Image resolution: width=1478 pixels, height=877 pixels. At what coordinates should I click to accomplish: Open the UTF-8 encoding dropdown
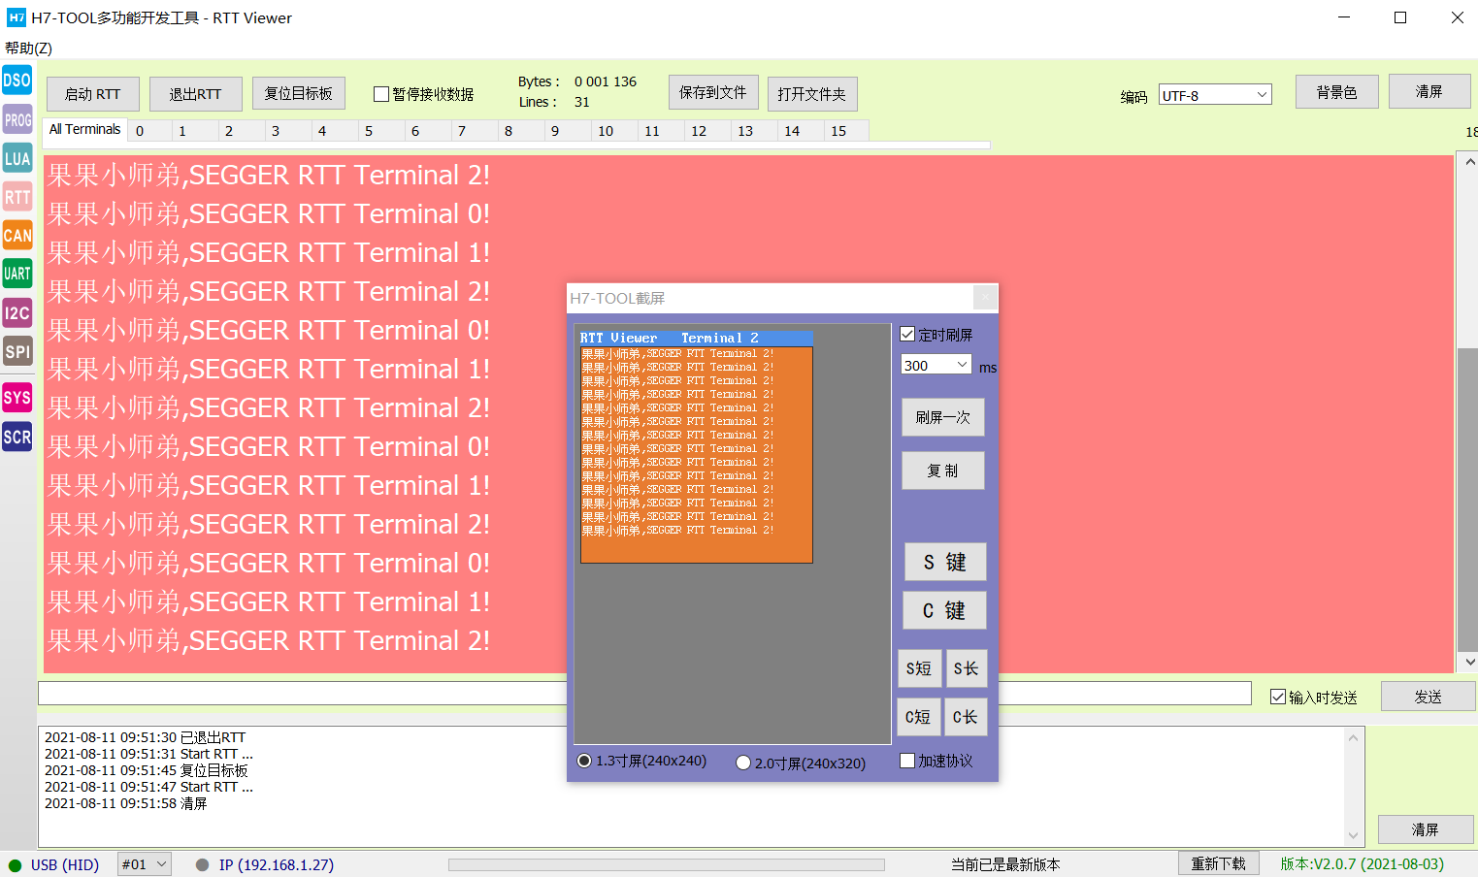(1215, 95)
